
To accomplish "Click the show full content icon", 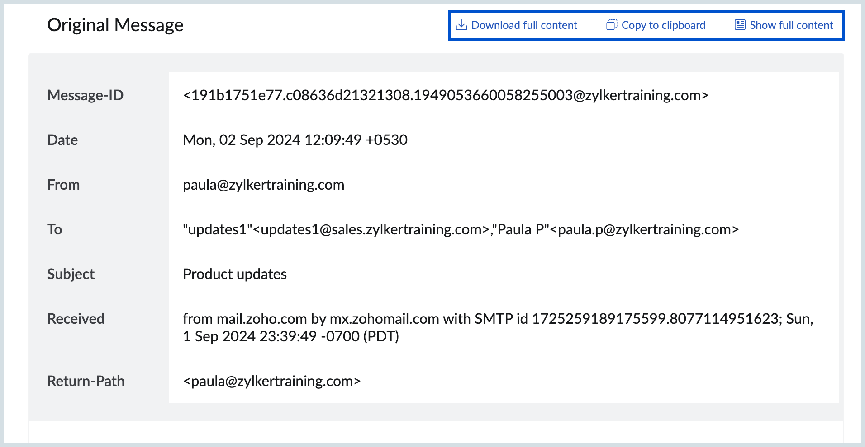I will [740, 25].
